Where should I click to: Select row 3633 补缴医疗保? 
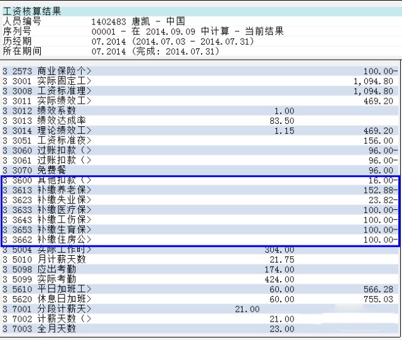click(x=64, y=210)
